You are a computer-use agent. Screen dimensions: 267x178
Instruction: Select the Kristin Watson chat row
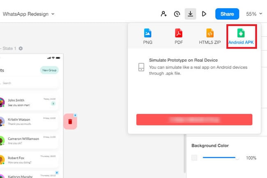coord(29,121)
